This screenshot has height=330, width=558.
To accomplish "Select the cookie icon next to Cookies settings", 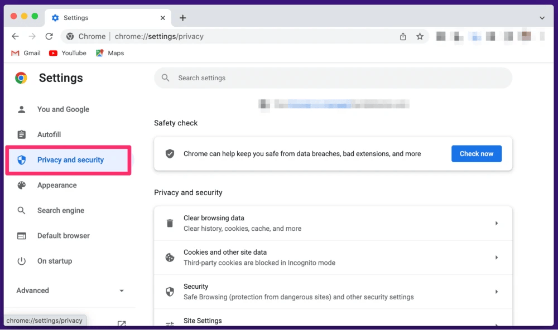I will 170,257.
